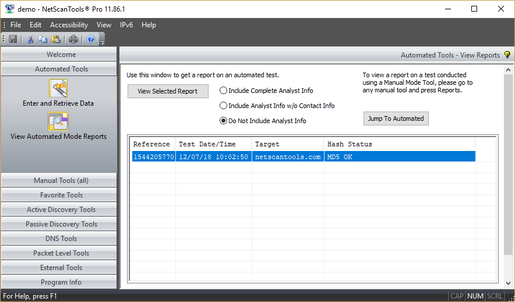Click the NetScanTools app icon in title bar
The height and width of the screenshot is (302, 515).
pos(9,9)
